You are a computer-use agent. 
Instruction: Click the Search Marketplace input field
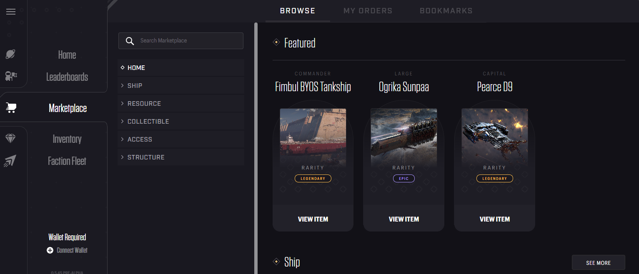click(x=181, y=41)
